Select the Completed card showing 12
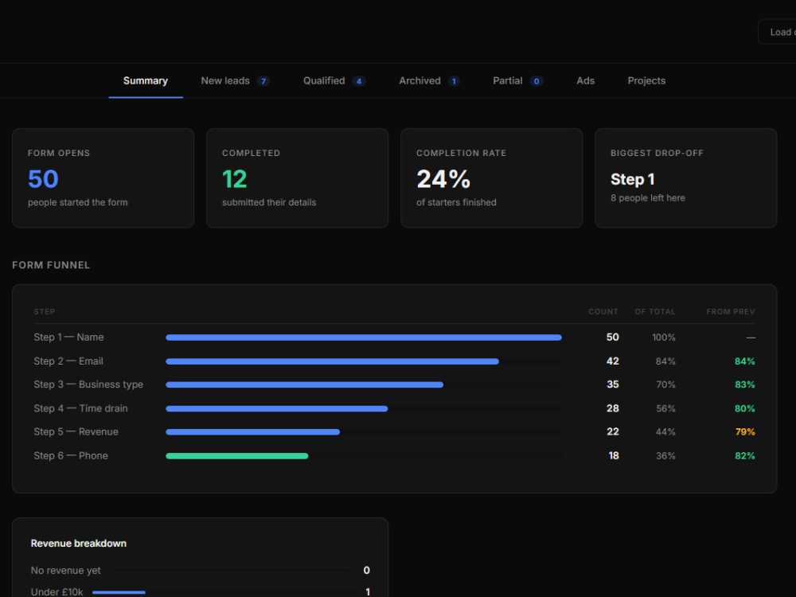 point(298,178)
